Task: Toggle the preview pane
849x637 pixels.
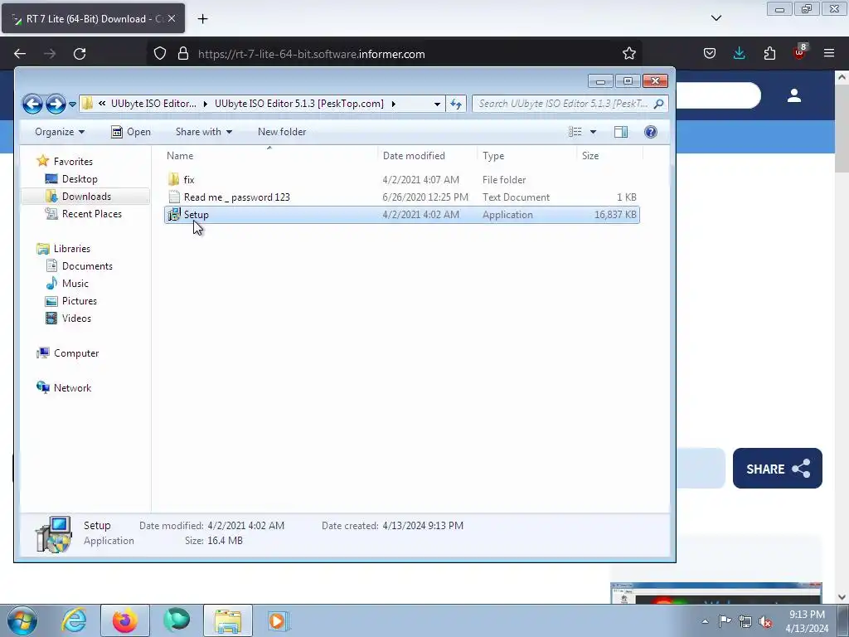Action: tap(620, 132)
